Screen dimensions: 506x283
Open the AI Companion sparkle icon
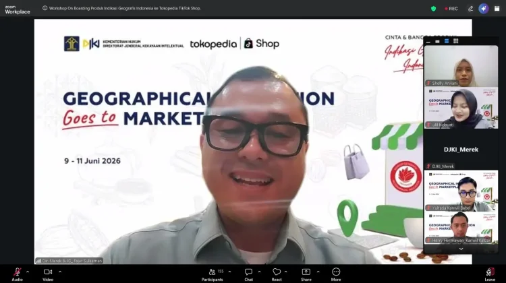(x=484, y=9)
